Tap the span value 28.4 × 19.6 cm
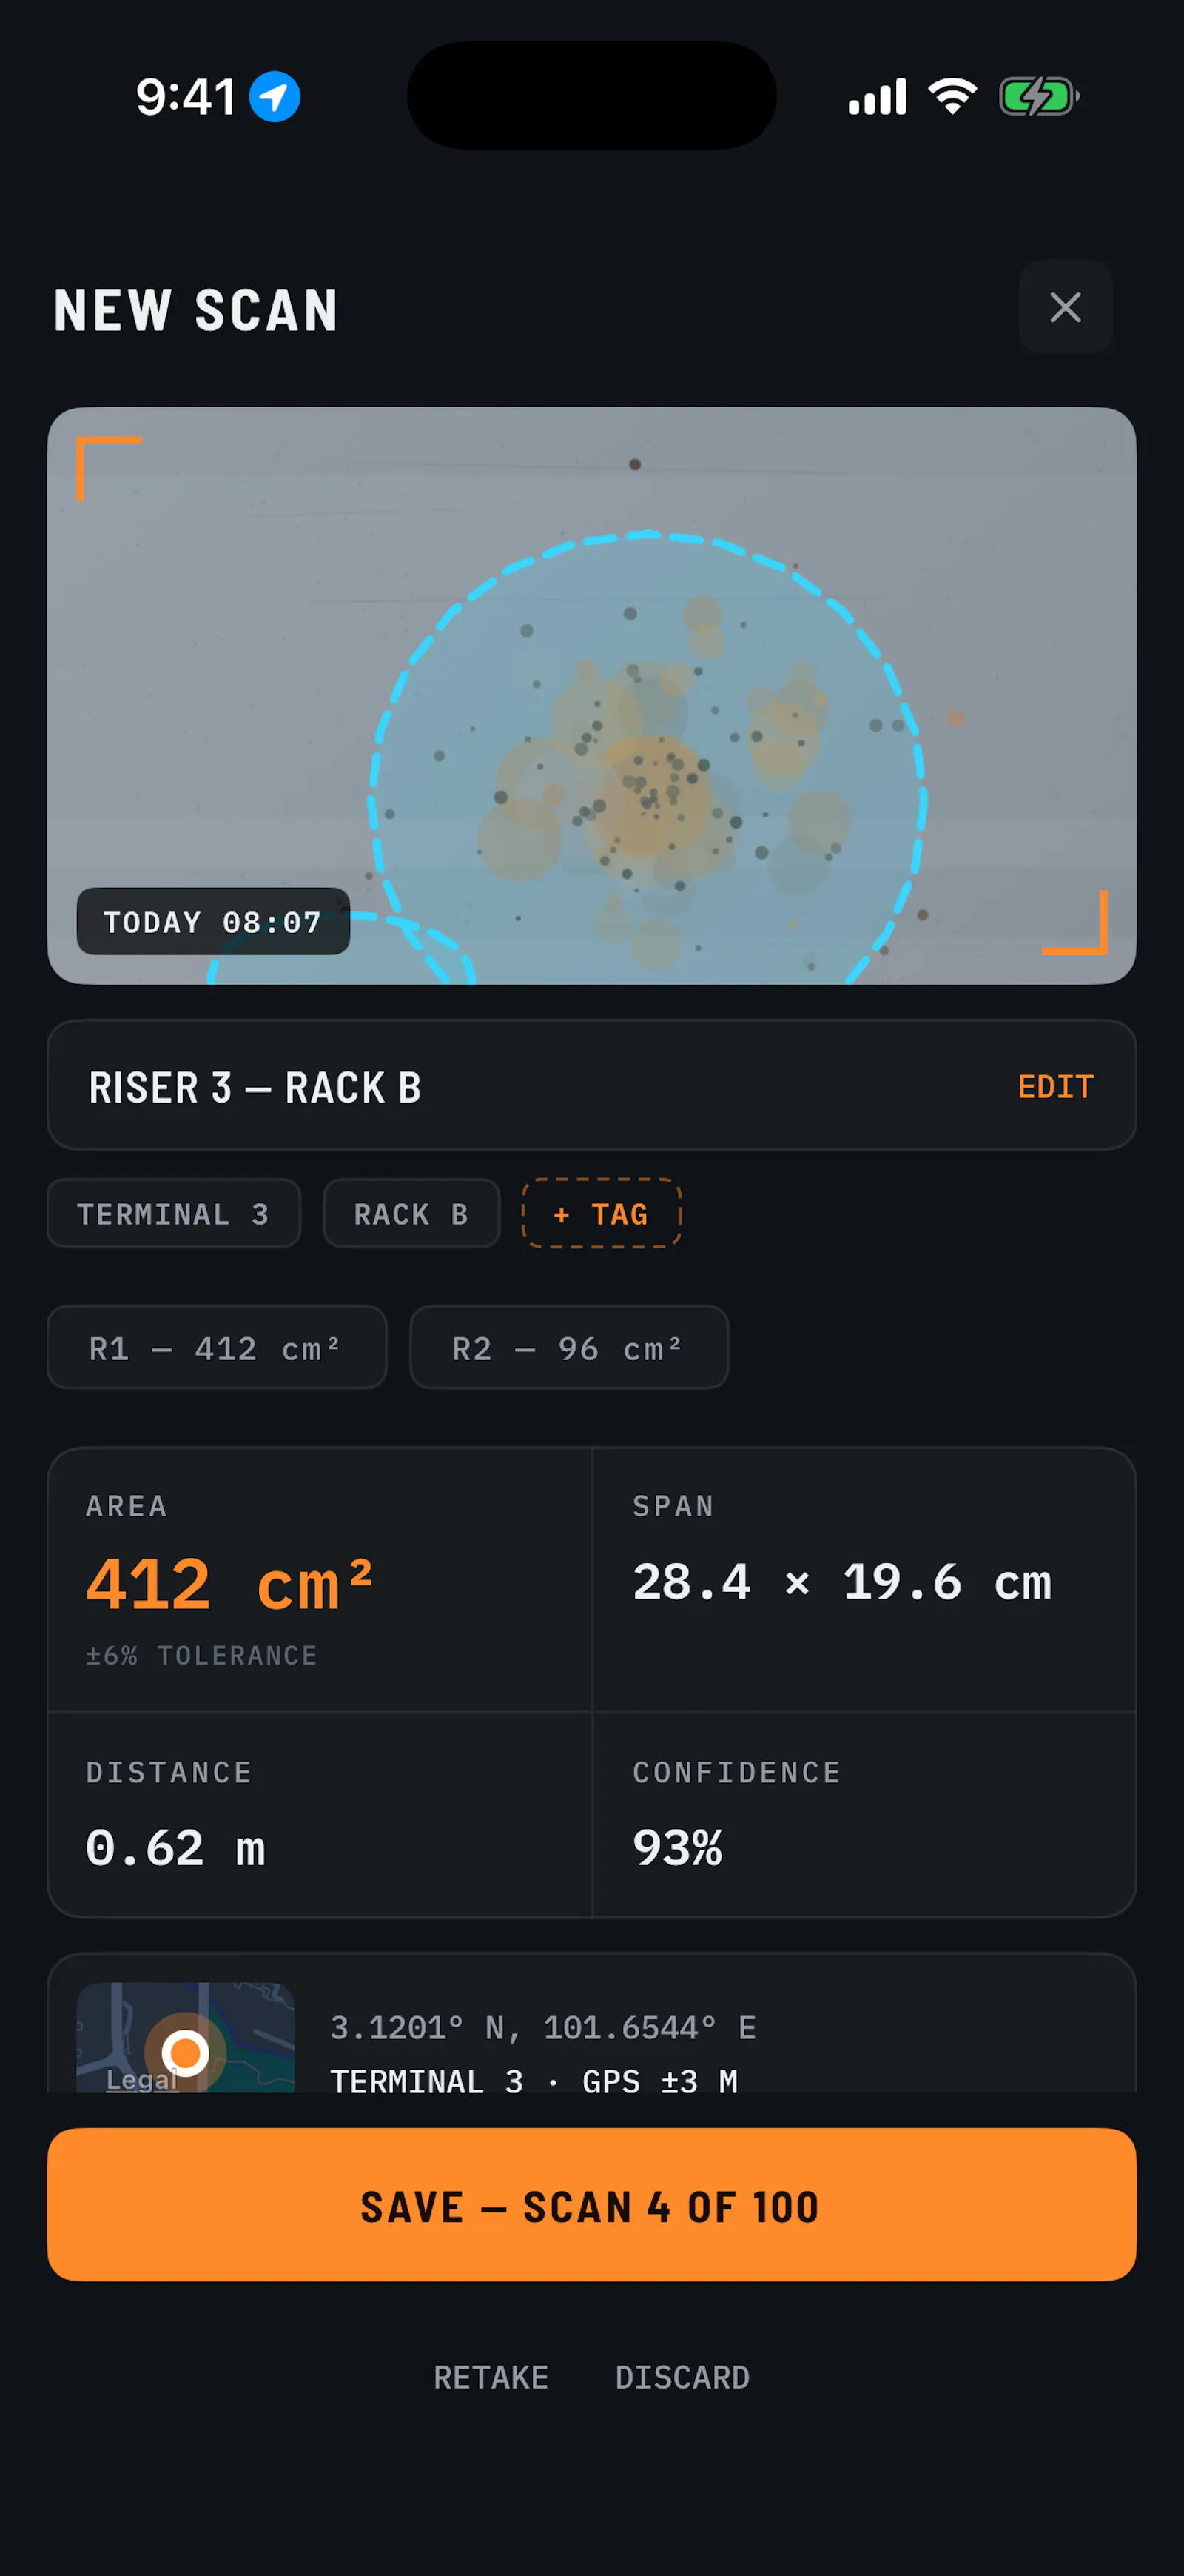The image size is (1184, 2576). [842, 1582]
